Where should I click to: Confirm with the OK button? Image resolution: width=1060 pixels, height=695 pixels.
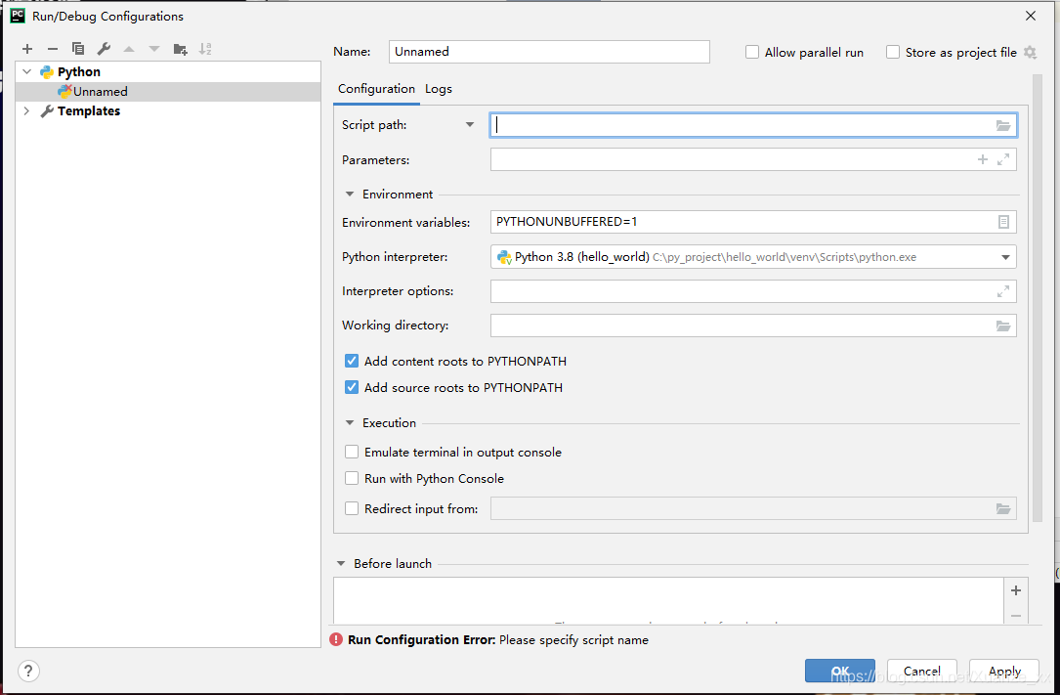(840, 671)
